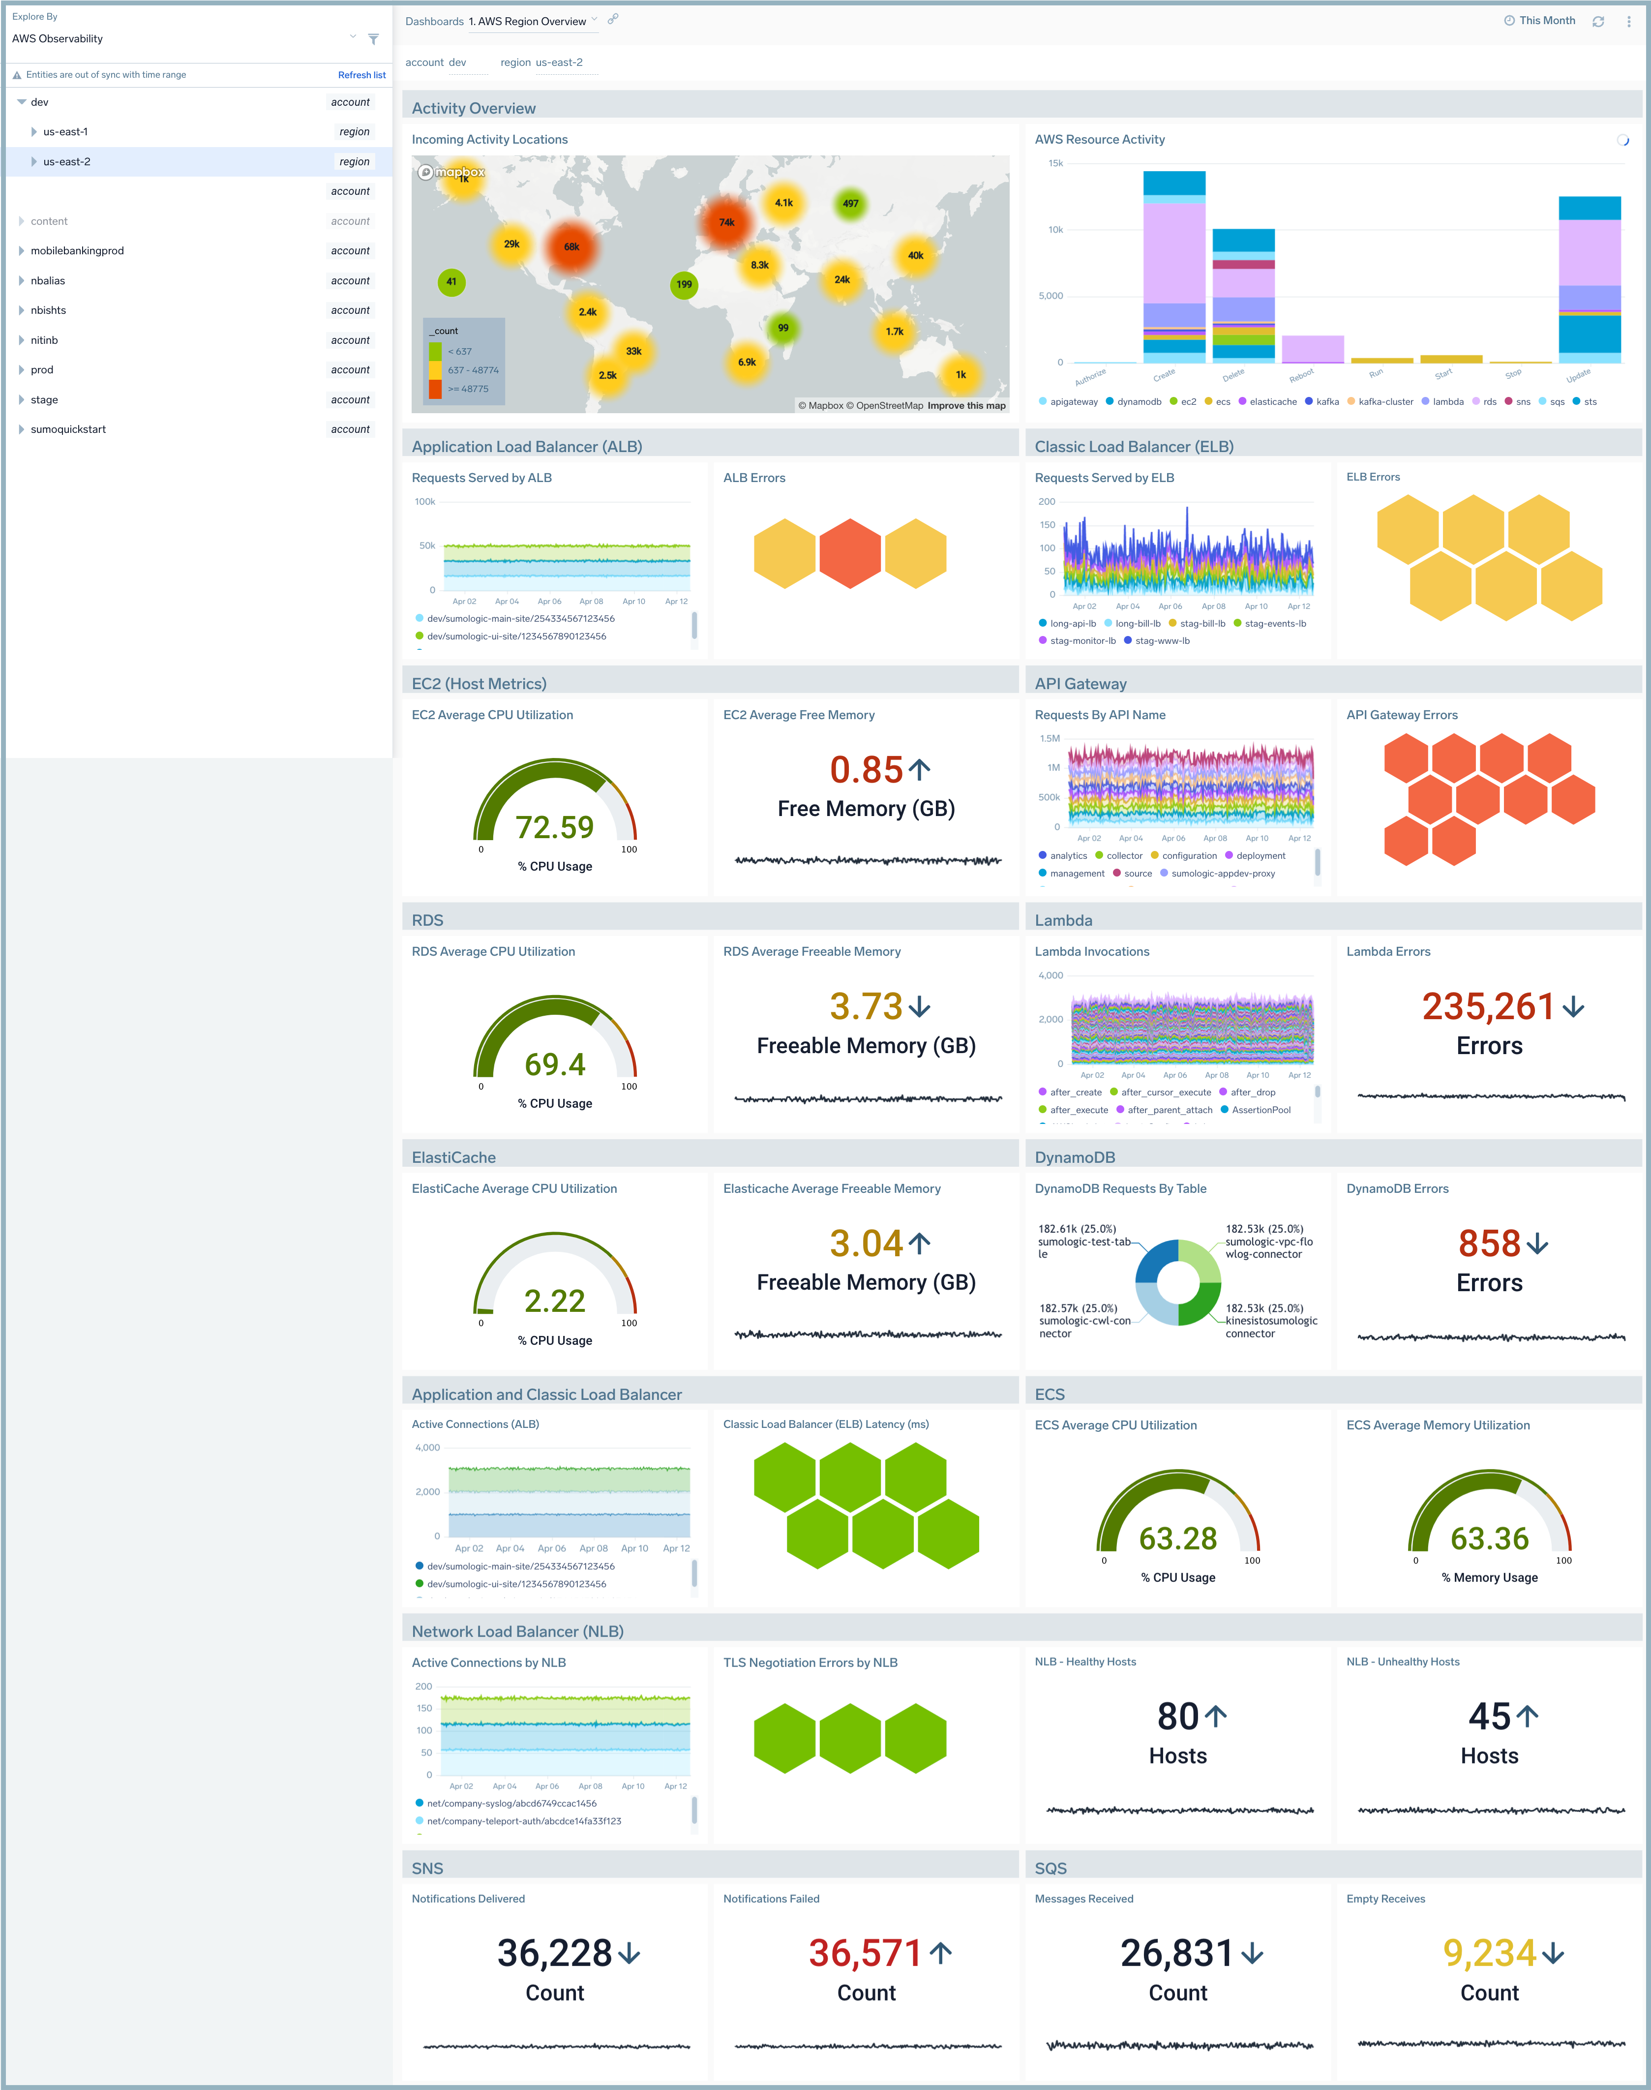Open the Dashboards menu
This screenshot has height=2090, width=1651.
(435, 21)
